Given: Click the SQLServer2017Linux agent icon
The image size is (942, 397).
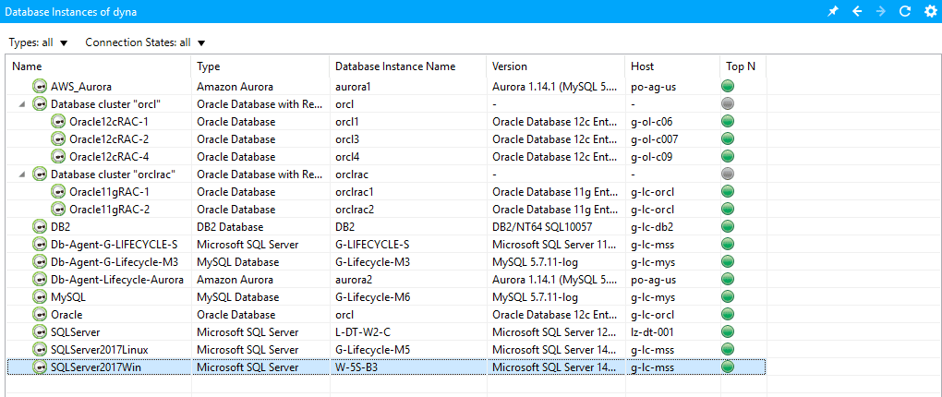Looking at the screenshot, I should pos(40,349).
